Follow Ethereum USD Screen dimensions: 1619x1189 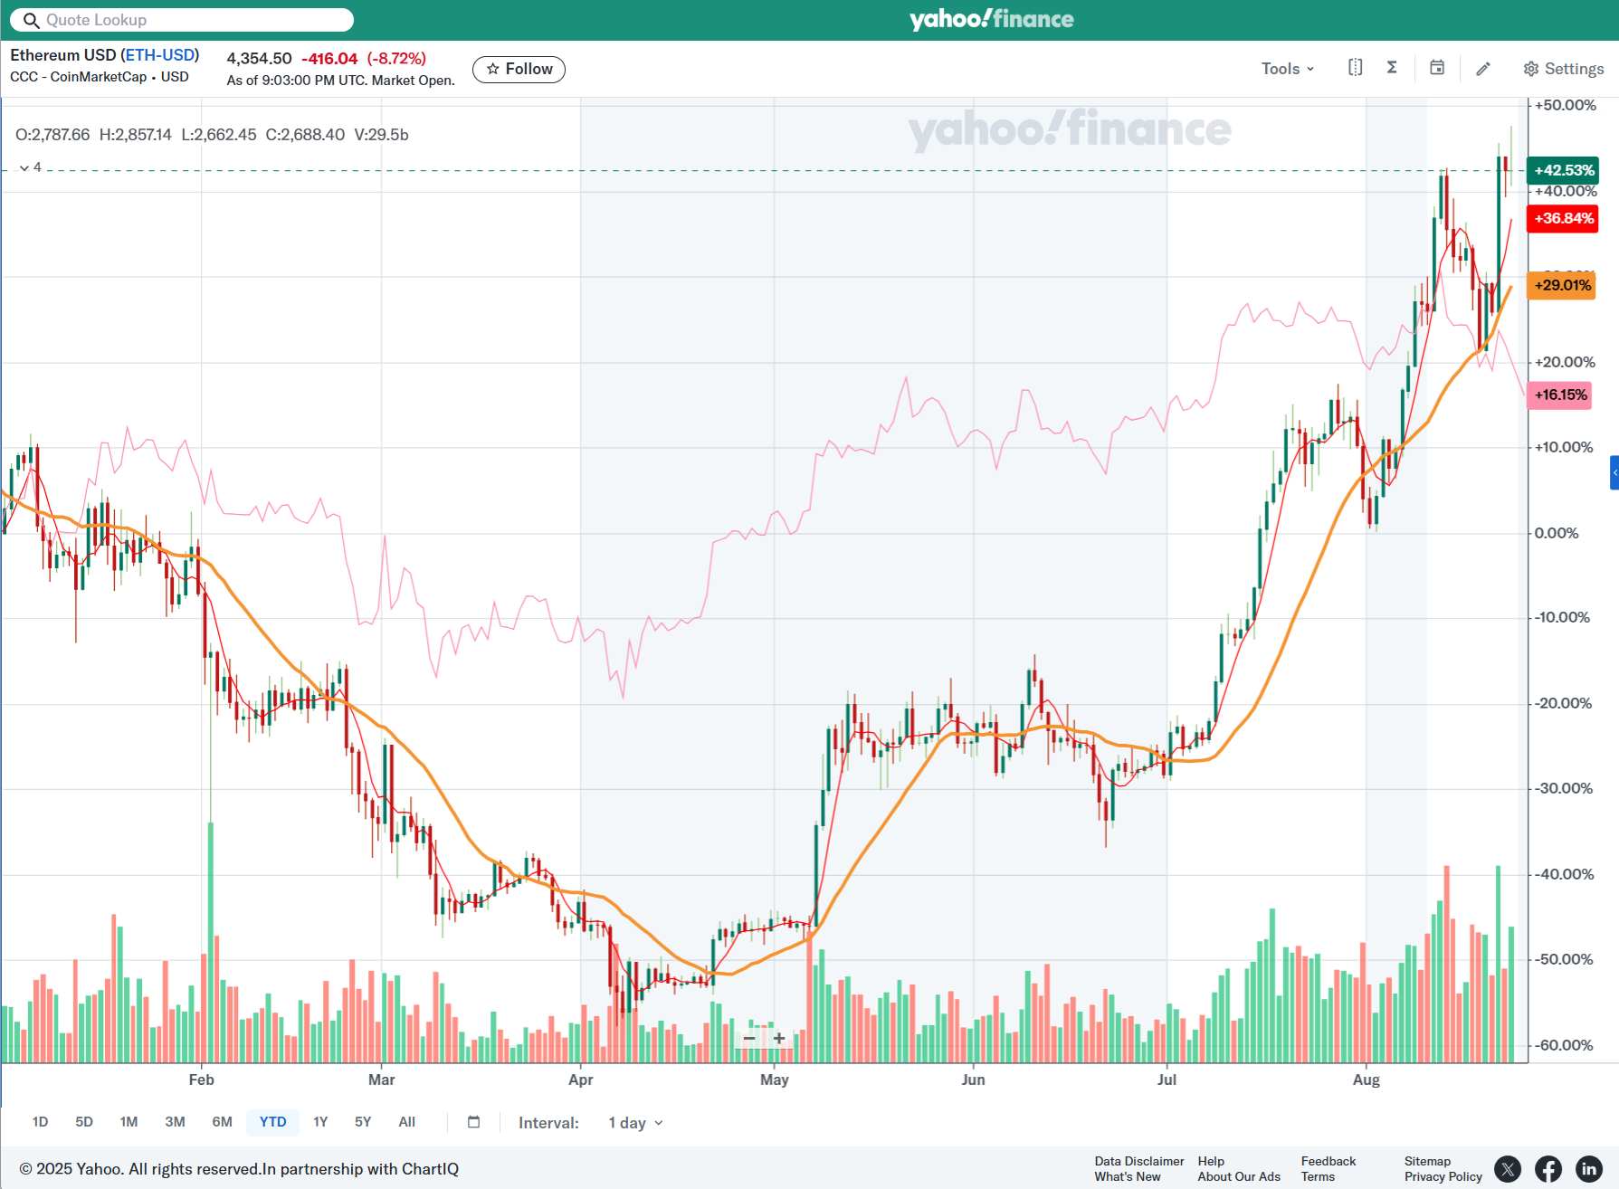(x=519, y=69)
